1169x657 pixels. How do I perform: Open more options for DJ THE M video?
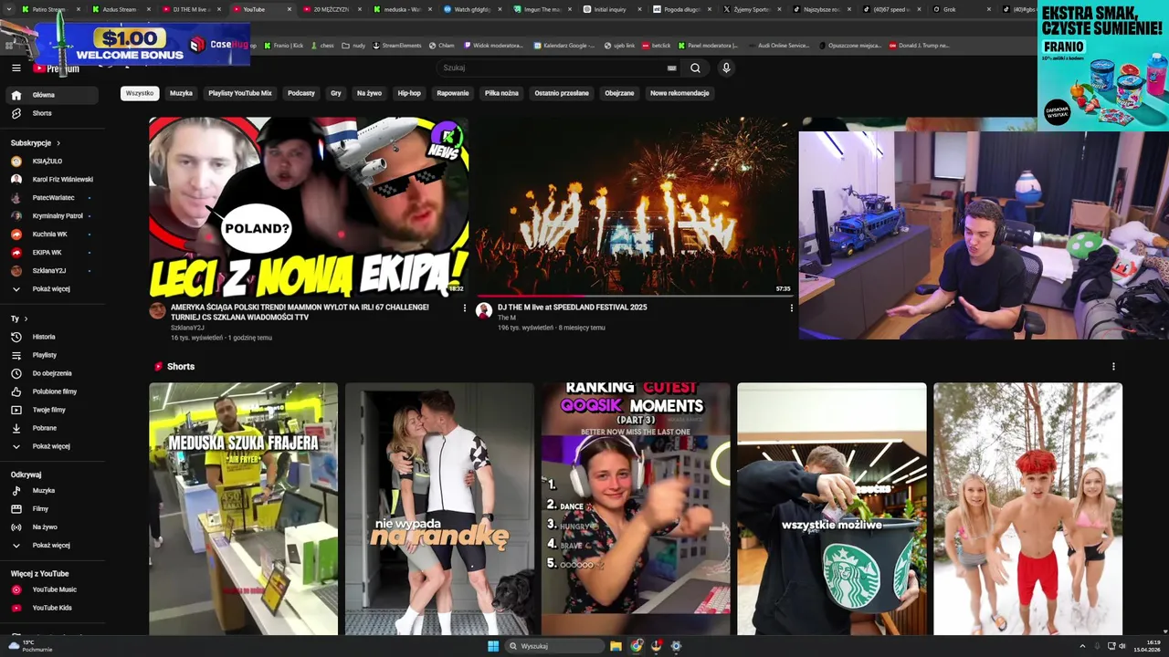[x=791, y=308]
